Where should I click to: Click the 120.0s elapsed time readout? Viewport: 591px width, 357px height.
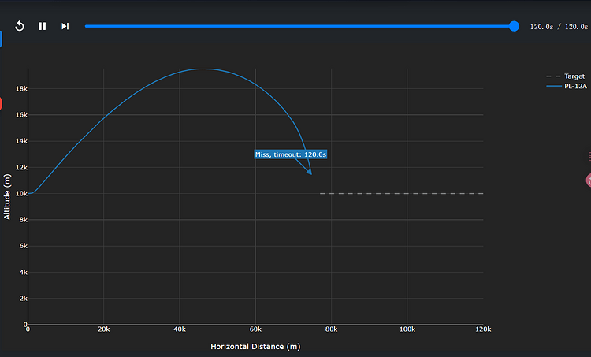coord(542,27)
